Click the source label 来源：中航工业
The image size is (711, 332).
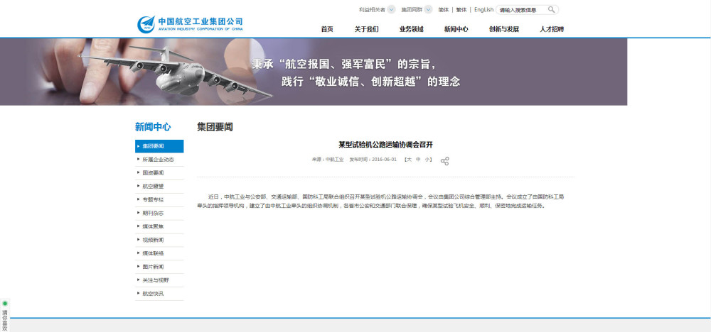click(327, 160)
